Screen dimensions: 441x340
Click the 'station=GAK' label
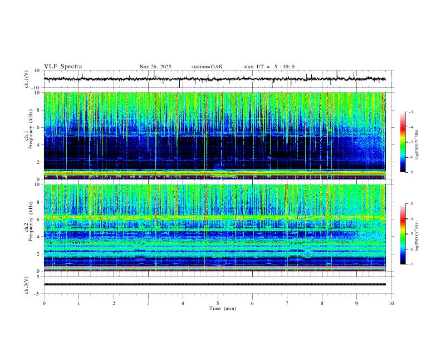[207, 67]
